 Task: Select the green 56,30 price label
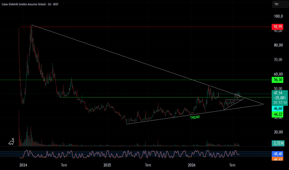pyautogui.click(x=278, y=80)
